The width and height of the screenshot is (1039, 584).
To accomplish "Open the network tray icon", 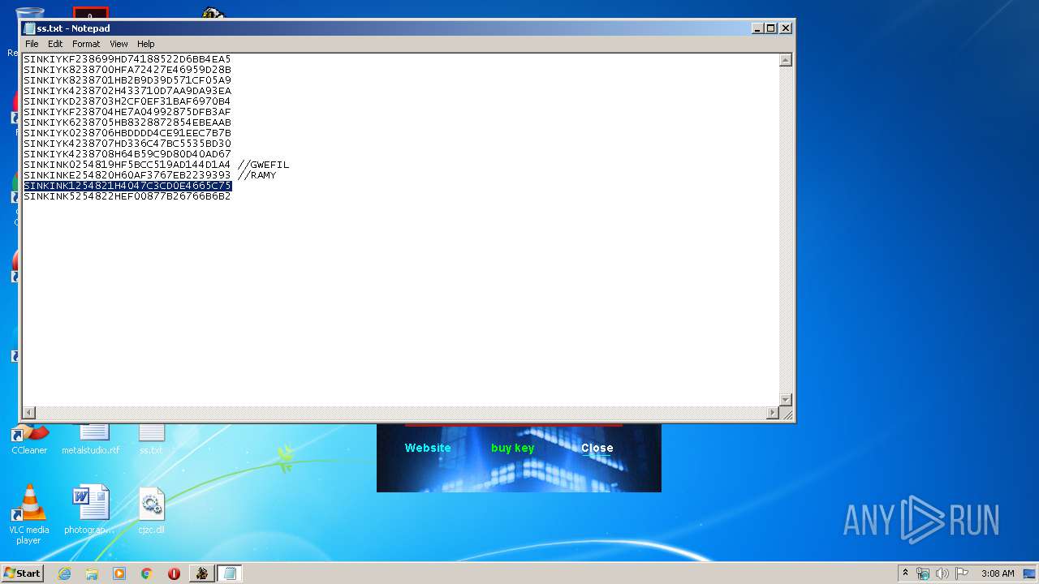I will 923,573.
